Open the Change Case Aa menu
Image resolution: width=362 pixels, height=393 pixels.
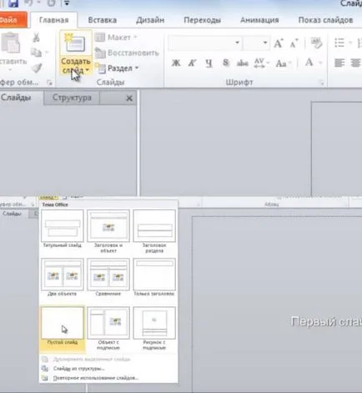point(283,63)
